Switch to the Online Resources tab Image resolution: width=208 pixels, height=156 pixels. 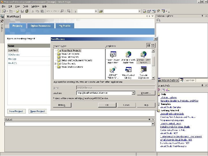[x=41, y=26]
